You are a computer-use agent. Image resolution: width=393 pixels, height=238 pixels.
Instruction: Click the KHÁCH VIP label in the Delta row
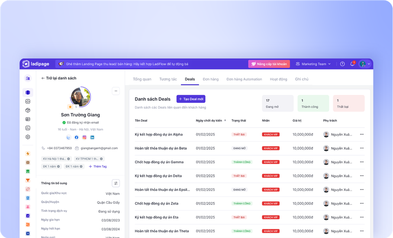point(271,176)
